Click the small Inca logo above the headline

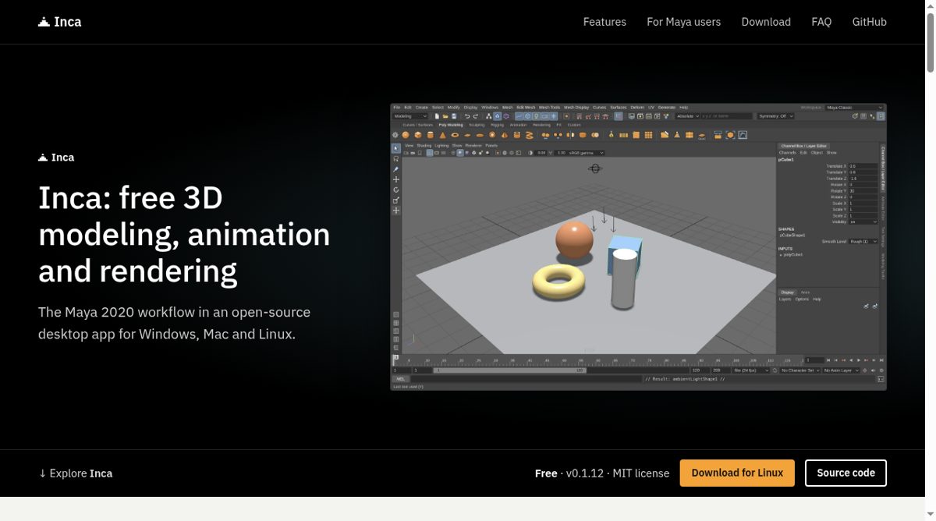pos(56,158)
